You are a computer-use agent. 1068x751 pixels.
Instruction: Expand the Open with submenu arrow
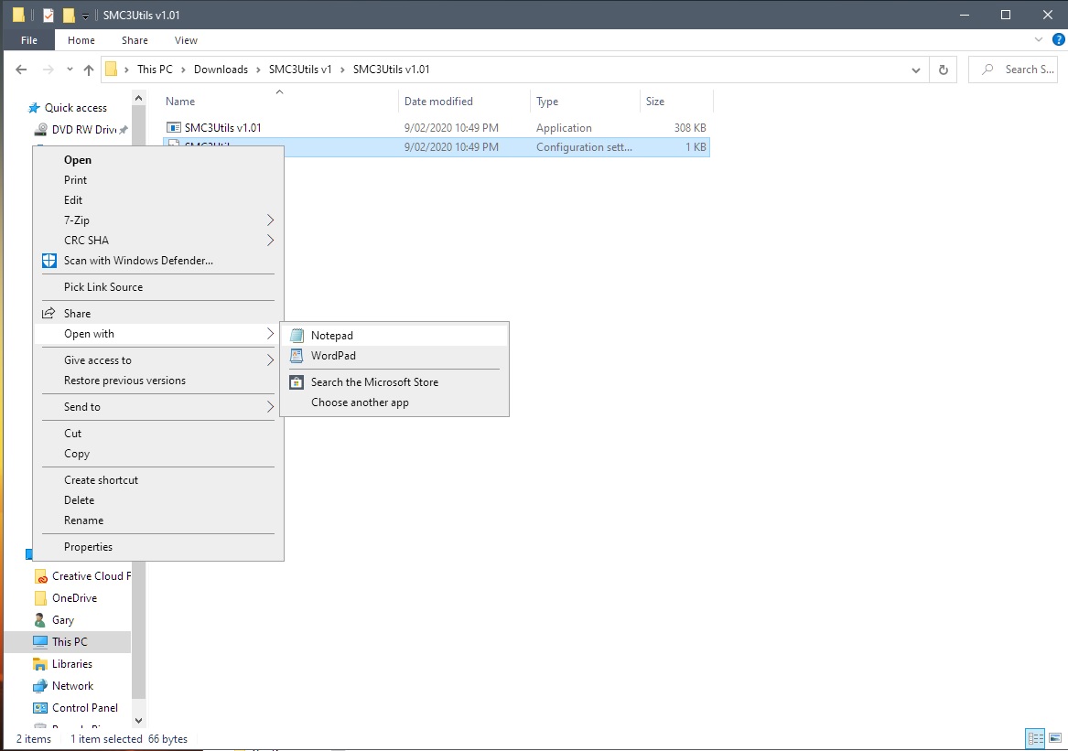[270, 334]
